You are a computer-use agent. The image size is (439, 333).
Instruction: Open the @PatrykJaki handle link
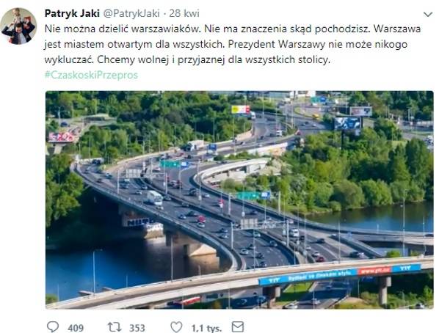click(x=131, y=13)
